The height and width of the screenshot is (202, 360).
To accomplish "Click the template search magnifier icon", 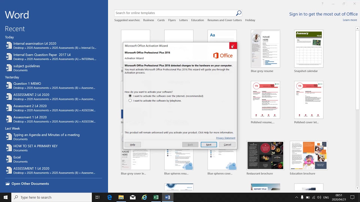I will (x=238, y=13).
